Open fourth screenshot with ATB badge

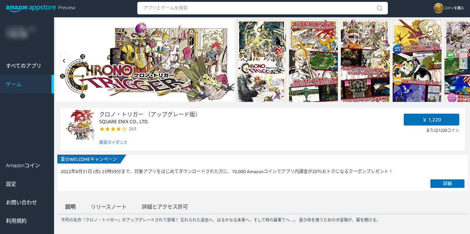click(417, 61)
